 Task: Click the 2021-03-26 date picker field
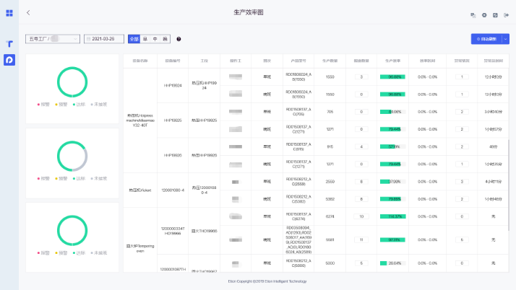click(x=104, y=39)
